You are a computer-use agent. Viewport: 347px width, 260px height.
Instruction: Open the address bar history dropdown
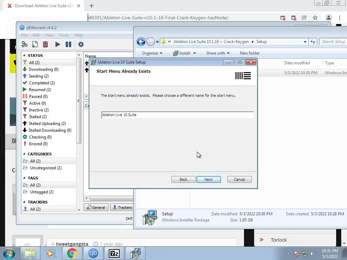[305, 42]
